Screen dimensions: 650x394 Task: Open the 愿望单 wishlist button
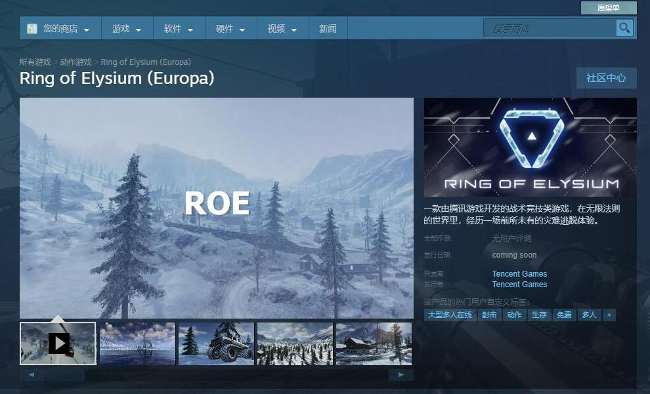pyautogui.click(x=609, y=8)
